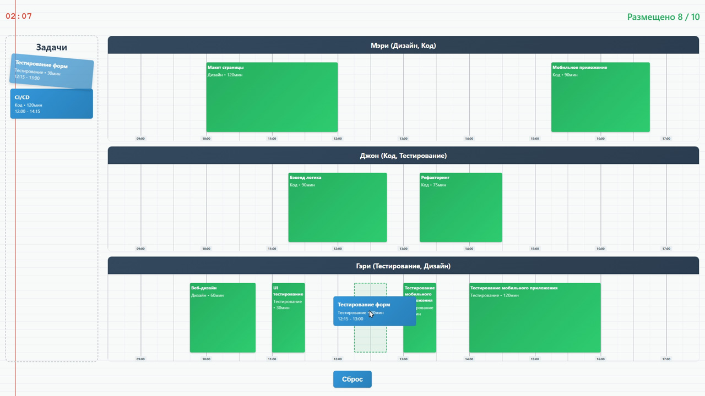Viewport: 705px width, 396px height.
Task: Select the Бэкенд логика block
Action: pyautogui.click(x=337, y=207)
